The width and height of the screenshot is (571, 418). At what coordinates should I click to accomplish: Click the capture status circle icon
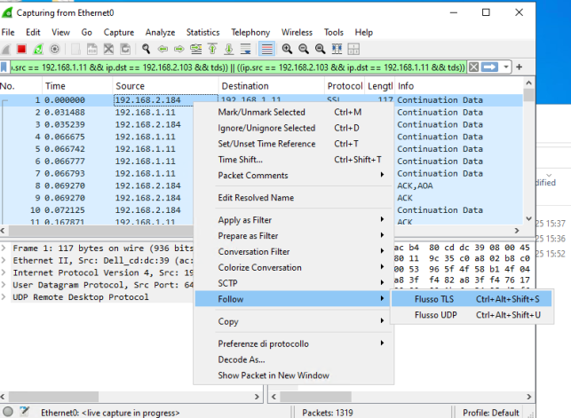pos(8,412)
